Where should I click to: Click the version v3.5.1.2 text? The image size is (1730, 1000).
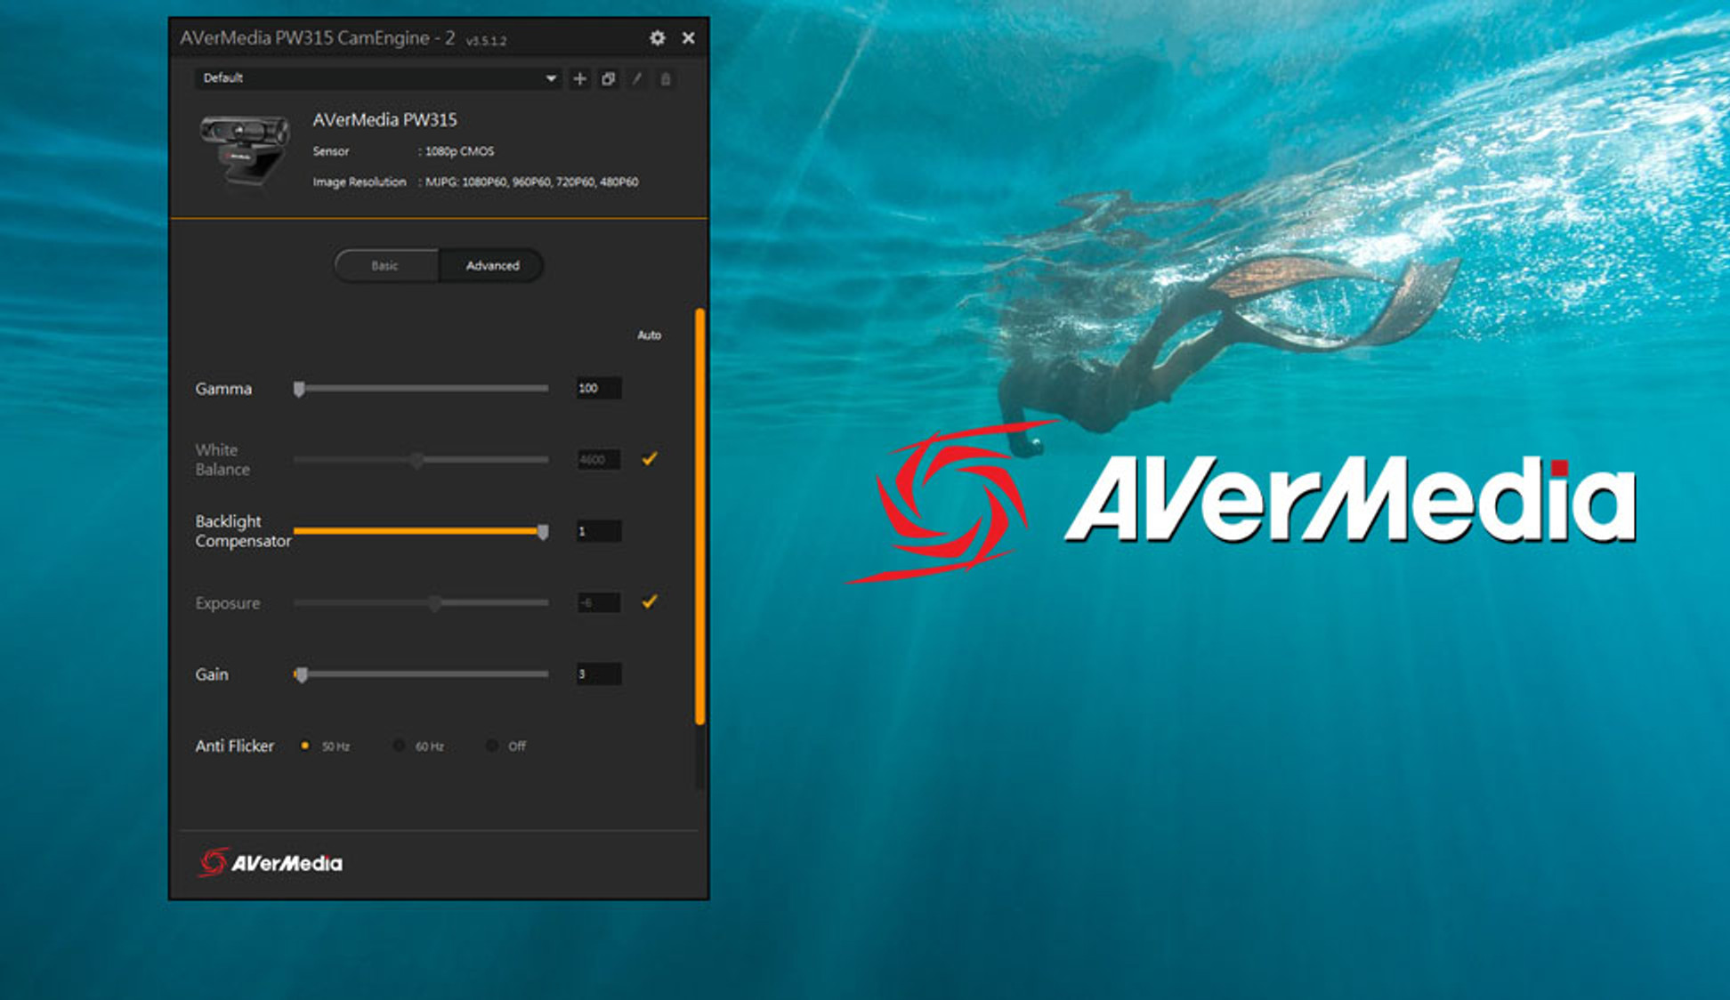click(x=486, y=41)
